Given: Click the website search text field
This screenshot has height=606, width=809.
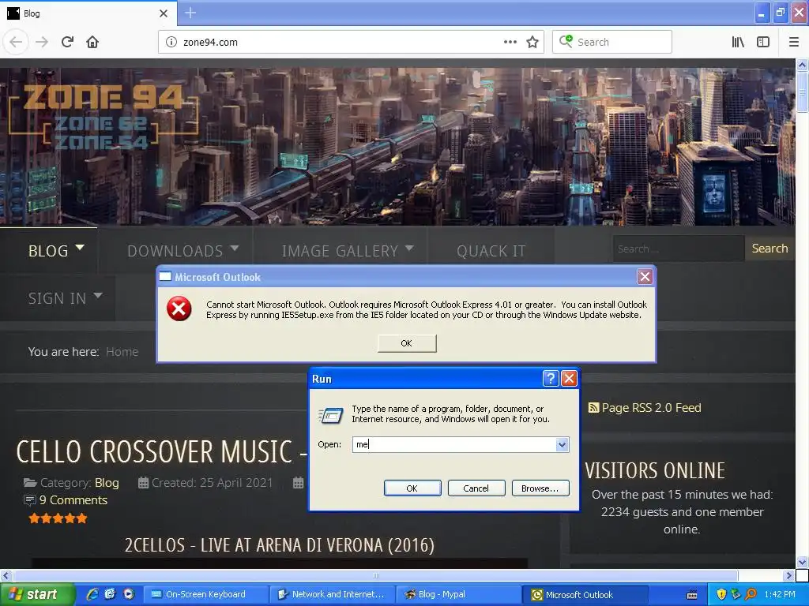Looking at the screenshot, I should [x=679, y=249].
